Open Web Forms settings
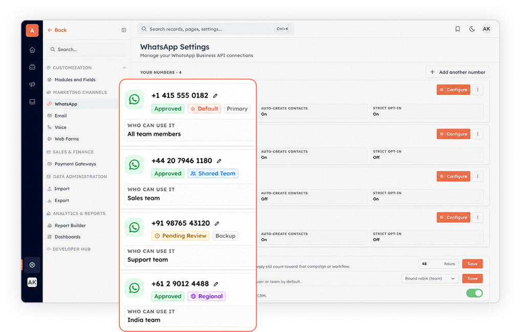 (x=67, y=139)
